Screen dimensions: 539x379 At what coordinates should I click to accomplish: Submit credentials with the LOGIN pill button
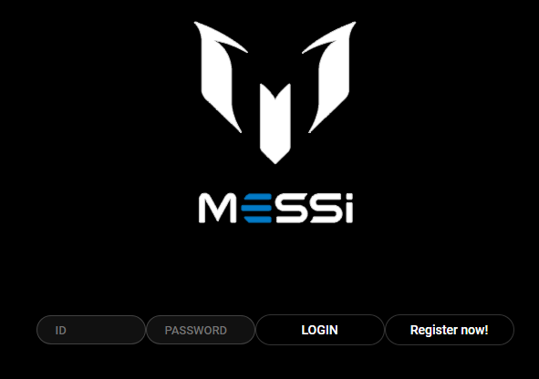[x=320, y=330]
